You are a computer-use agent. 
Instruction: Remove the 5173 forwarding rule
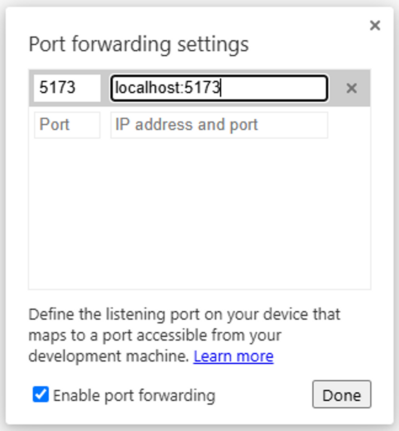click(x=351, y=88)
